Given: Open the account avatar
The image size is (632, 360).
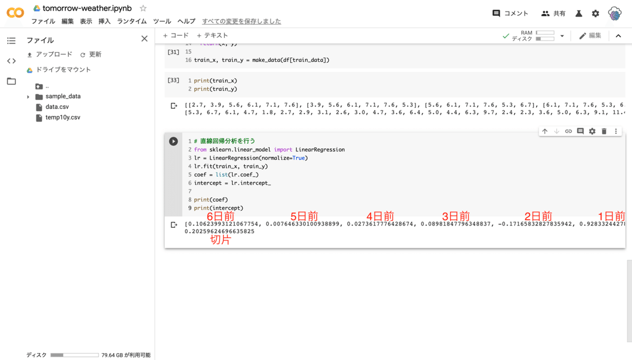Looking at the screenshot, I should click(615, 14).
